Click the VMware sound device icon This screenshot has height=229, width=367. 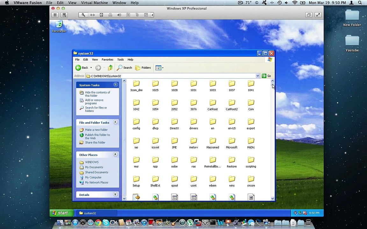(119, 15)
